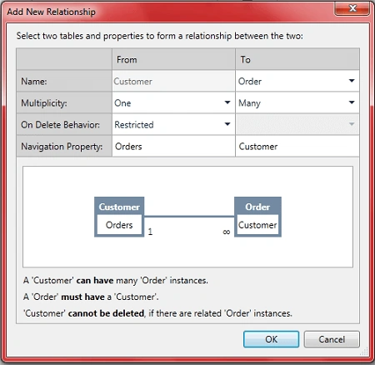Click the 1 multiplicity marker in diagram
The height and width of the screenshot is (365, 375).
tap(150, 232)
